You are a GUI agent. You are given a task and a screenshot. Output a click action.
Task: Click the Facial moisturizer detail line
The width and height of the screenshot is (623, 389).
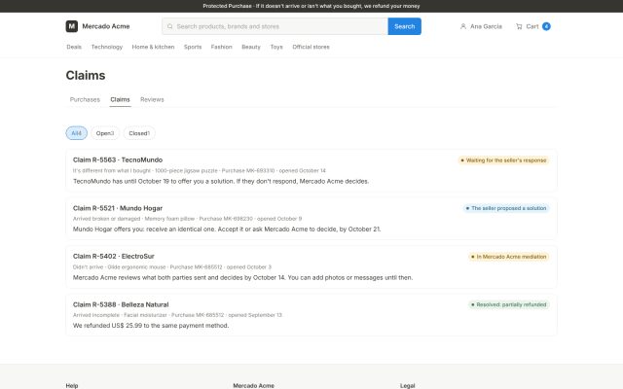coord(177,315)
